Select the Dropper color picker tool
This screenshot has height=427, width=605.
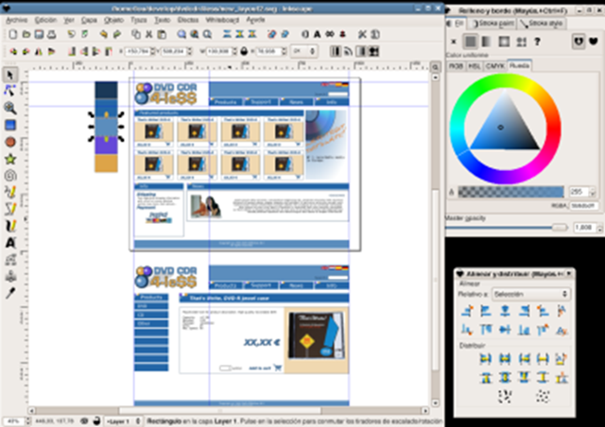10,293
